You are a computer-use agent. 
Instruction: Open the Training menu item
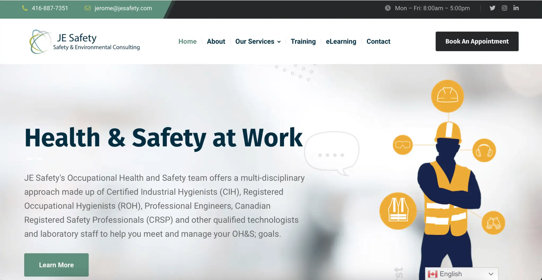click(x=303, y=41)
